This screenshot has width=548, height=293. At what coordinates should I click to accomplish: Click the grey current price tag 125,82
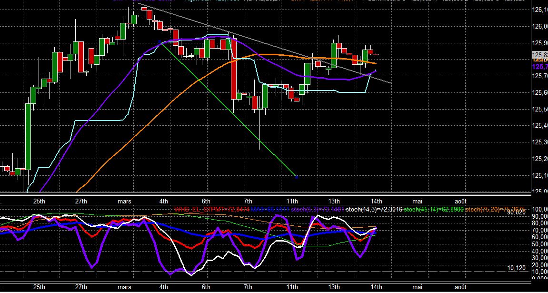539,55
